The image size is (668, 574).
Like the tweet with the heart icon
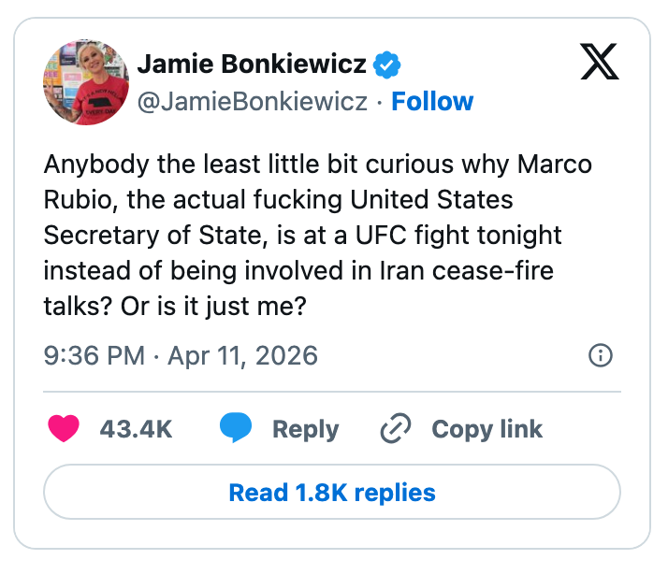click(x=64, y=429)
